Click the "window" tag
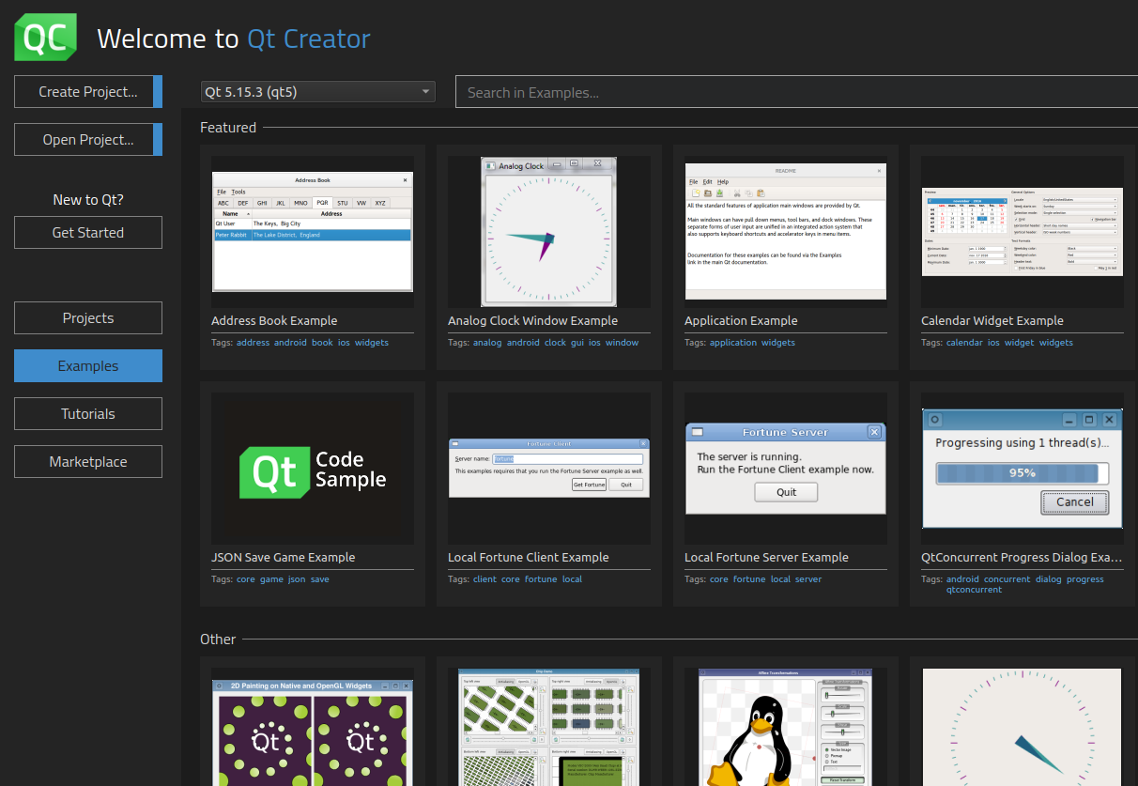1138x786 pixels. [622, 343]
